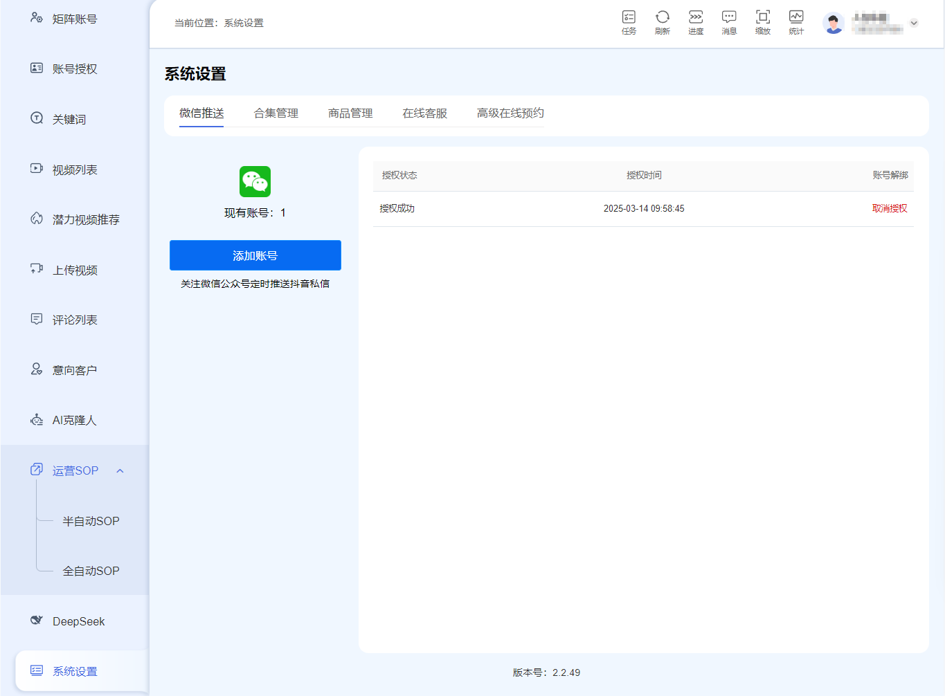
Task: Select the AI克隆人 robot icon
Action: 37,419
